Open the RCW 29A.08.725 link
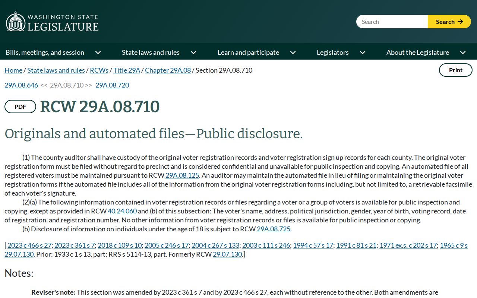 coord(274,229)
